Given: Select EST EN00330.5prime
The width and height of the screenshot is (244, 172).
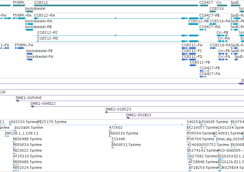Looking at the screenshot, I should click(110, 136).
